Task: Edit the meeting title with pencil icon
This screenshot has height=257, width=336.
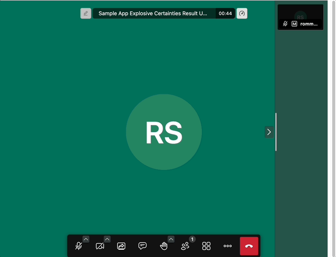Action: click(86, 13)
